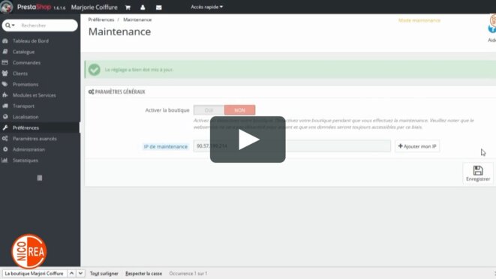Screen dimensions: 496x279
Task: Play the video with the center play button
Action: [x=248, y=139]
